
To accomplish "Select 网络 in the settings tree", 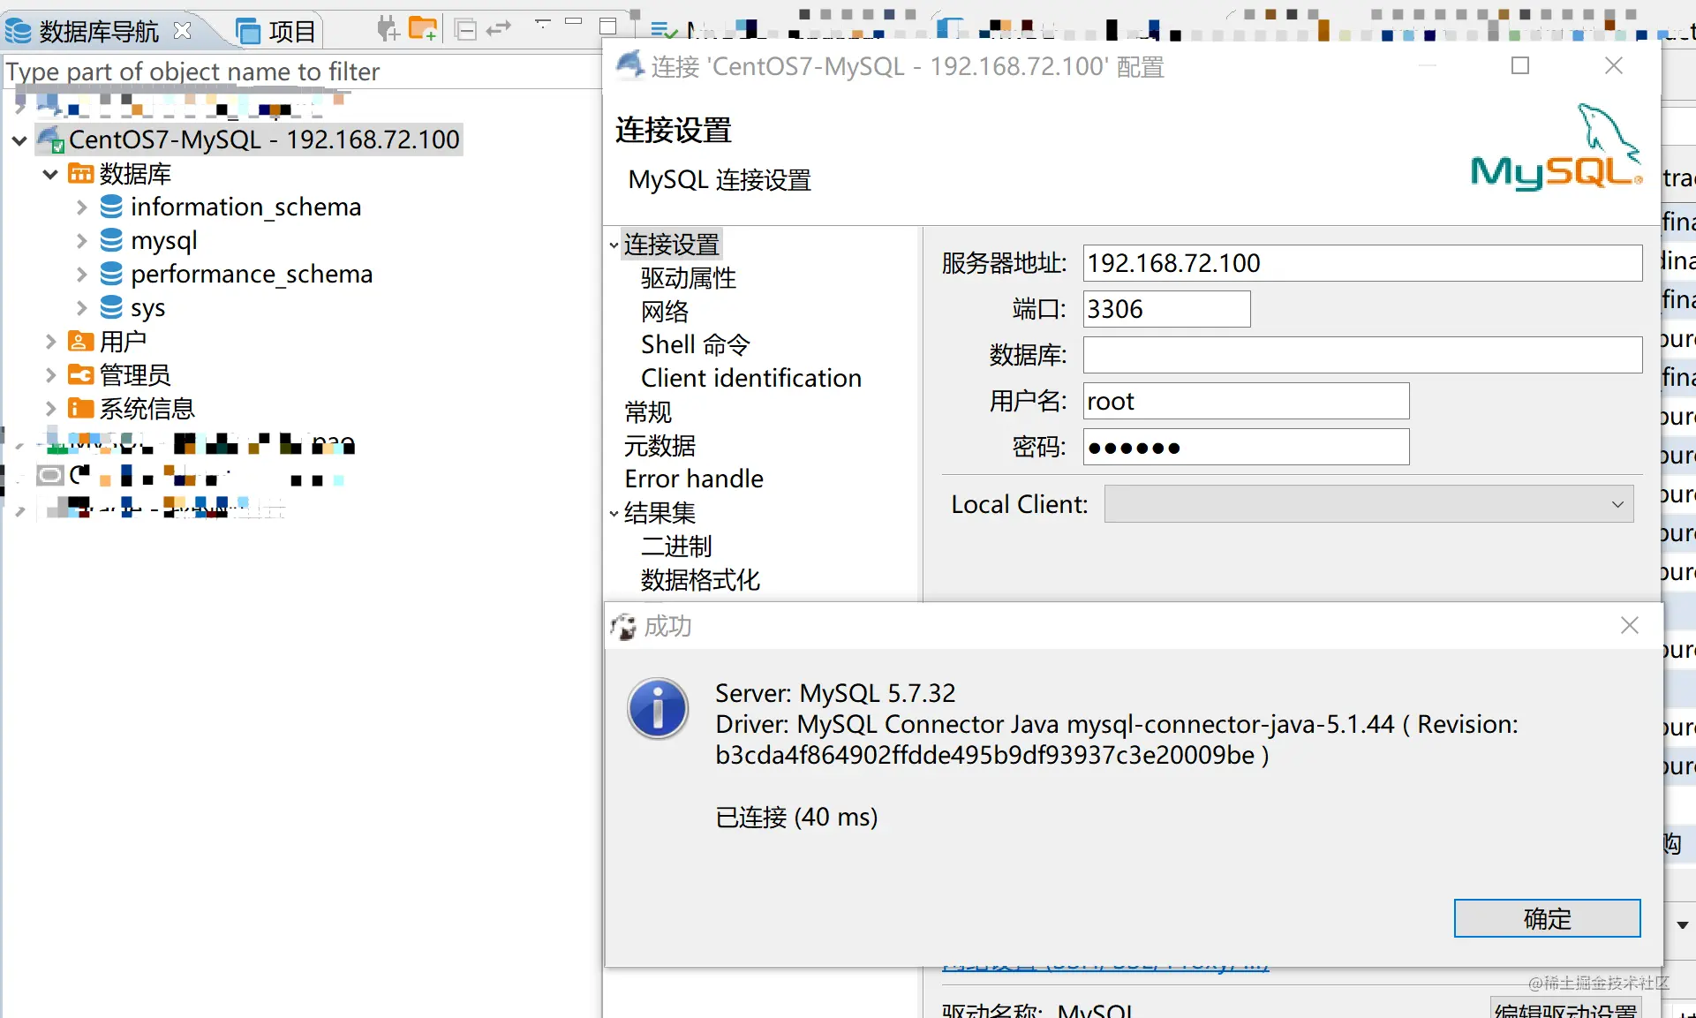I will click(x=665, y=312).
